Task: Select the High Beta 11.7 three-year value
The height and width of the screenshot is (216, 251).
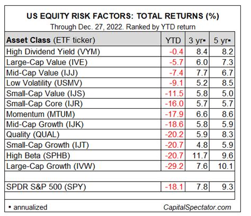Action: (x=200, y=156)
